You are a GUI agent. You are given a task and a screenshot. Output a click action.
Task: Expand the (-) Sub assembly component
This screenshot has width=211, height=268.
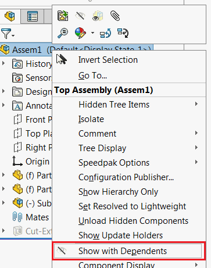click(x=3, y=202)
